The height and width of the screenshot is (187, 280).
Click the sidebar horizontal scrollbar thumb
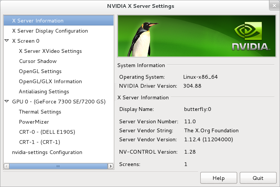[x=58, y=166]
